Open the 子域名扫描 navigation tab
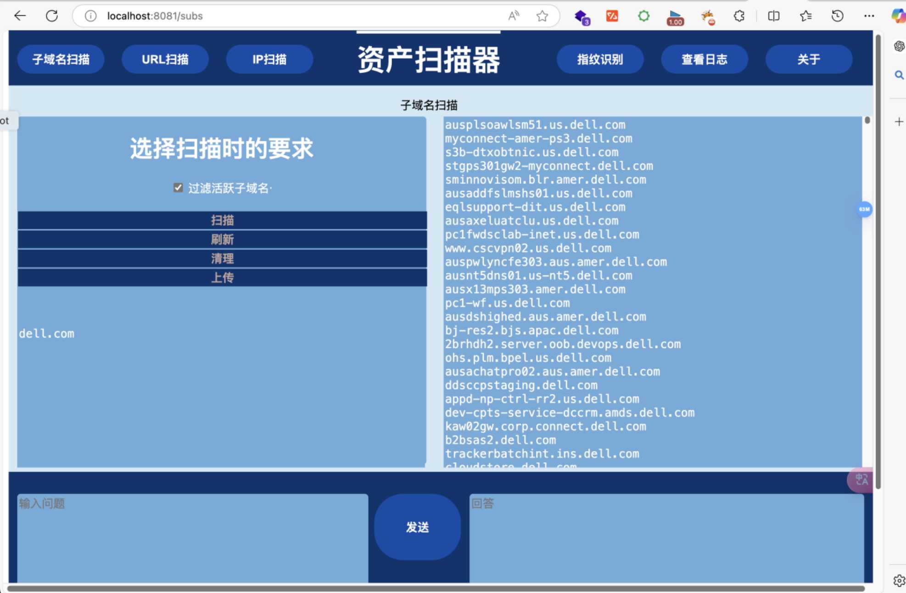 [61, 59]
